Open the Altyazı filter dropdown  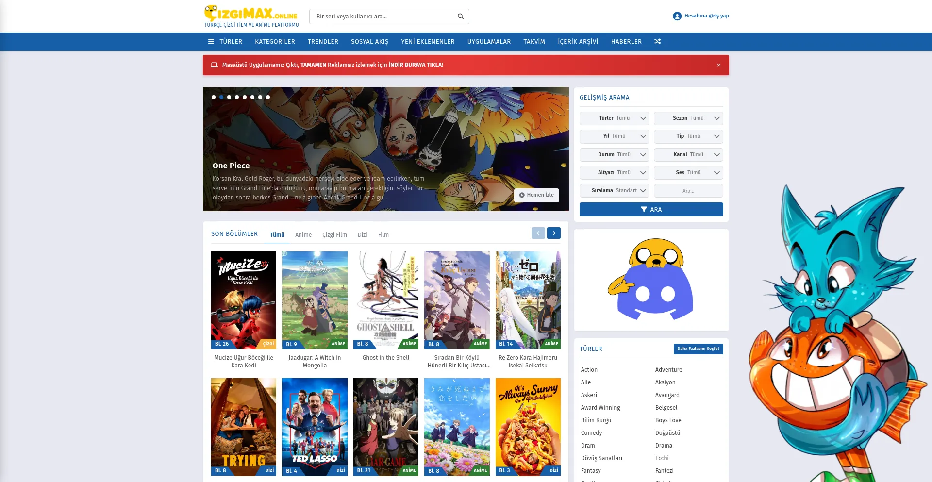[615, 173]
